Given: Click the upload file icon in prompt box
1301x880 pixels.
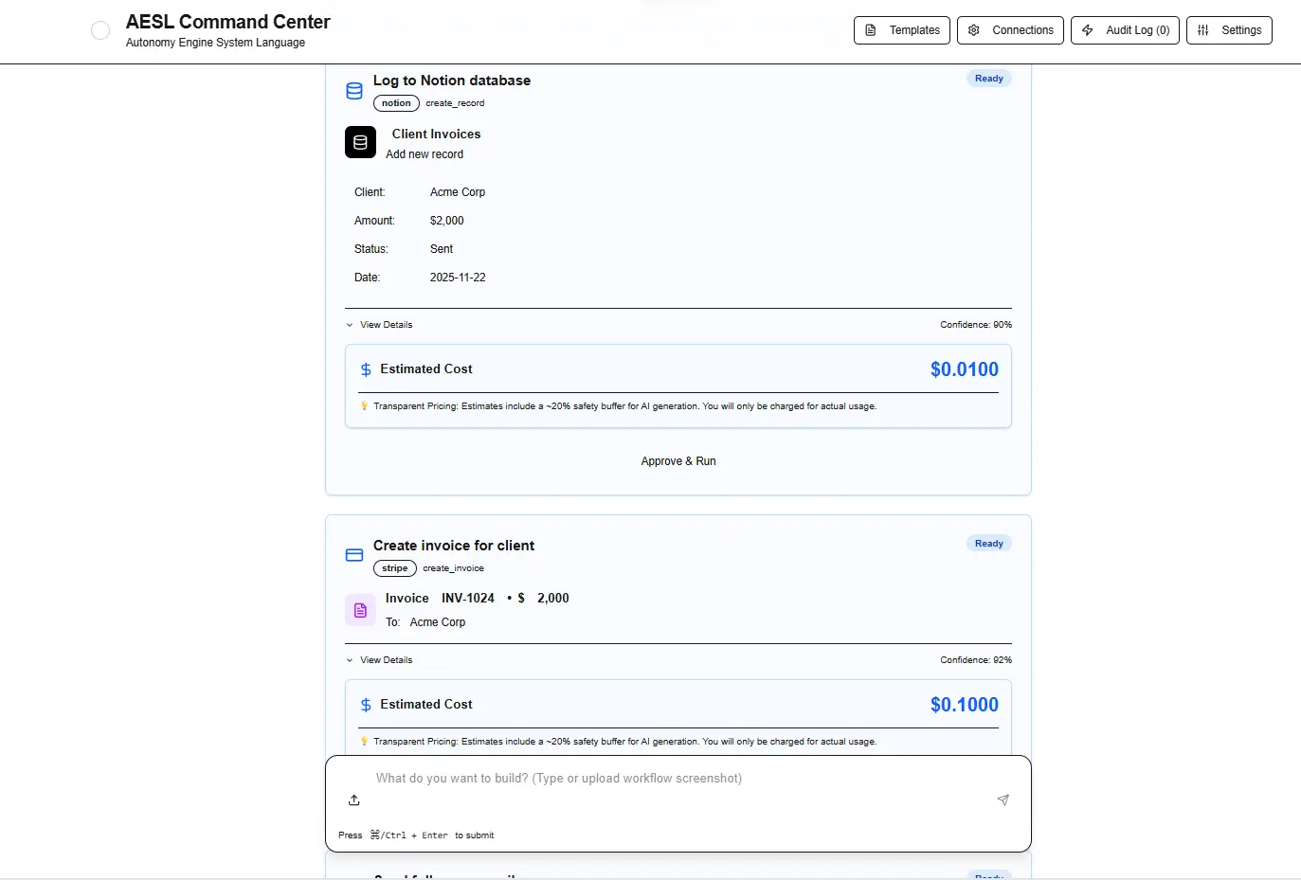Looking at the screenshot, I should 354,800.
